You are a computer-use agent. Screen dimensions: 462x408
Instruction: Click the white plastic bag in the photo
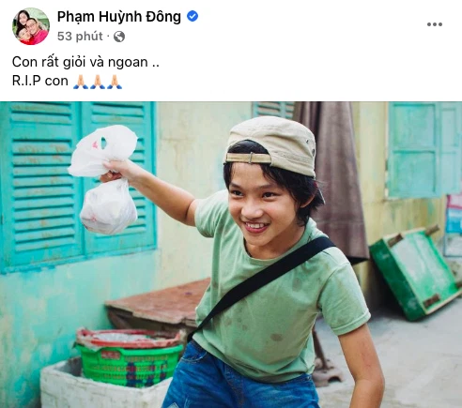(103, 180)
